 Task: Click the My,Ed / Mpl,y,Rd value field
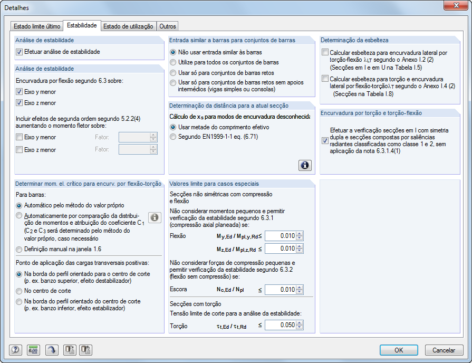(x=280, y=236)
